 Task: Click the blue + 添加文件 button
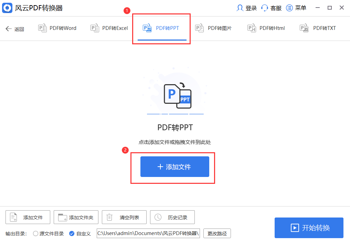[175, 167]
